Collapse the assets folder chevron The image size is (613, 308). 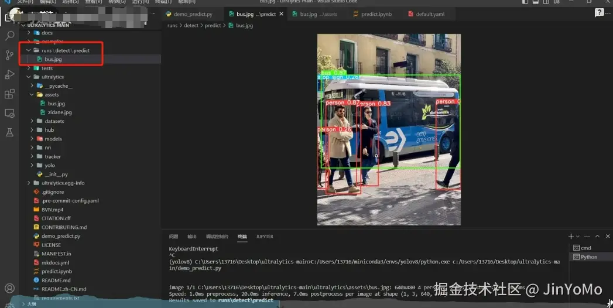click(32, 95)
